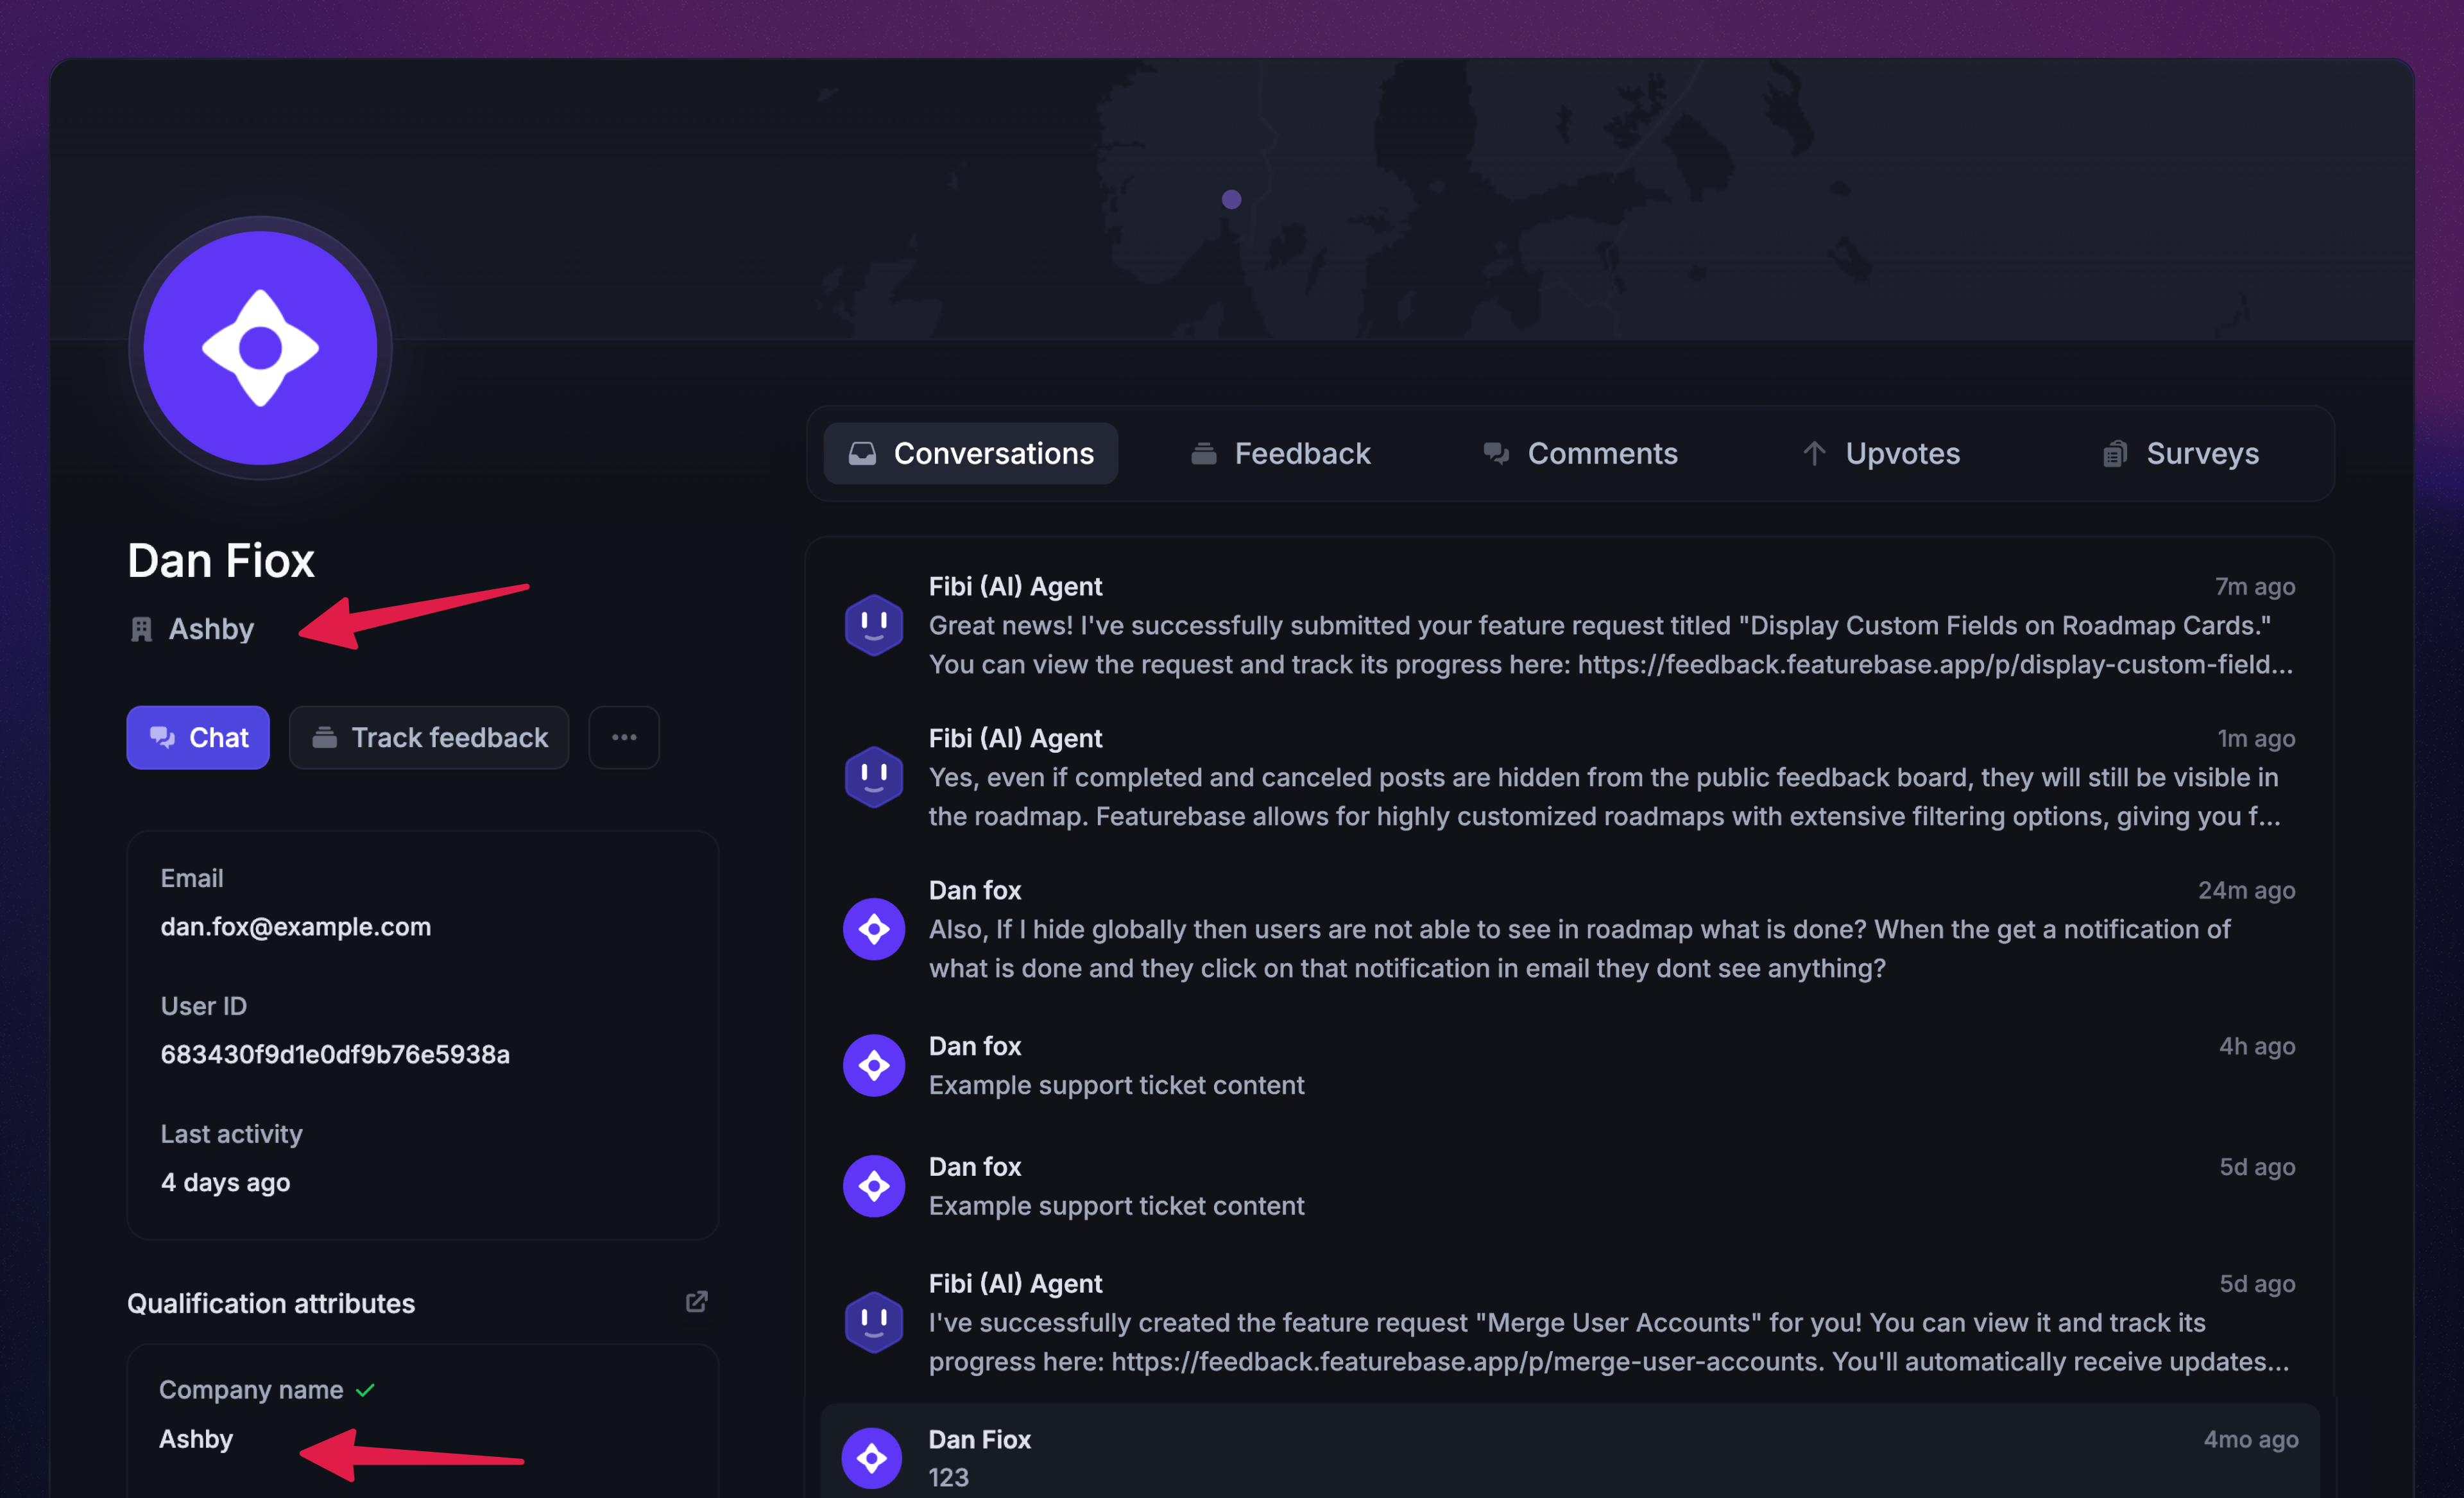Open the three-dot more options menu
This screenshot has height=1498, width=2464.
[624, 737]
